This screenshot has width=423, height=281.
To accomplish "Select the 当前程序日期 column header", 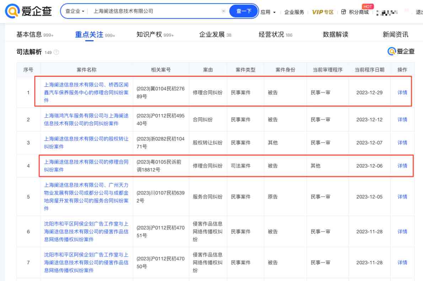I will [x=369, y=70].
